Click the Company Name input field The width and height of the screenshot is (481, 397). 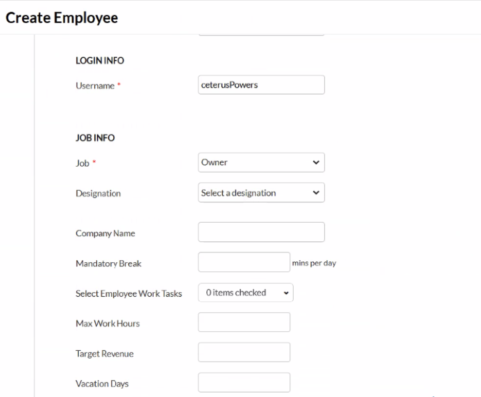261,232
